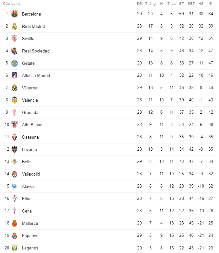The width and height of the screenshot is (219, 253).
Task: Click the Espanyol club badge
Action: click(x=15, y=236)
